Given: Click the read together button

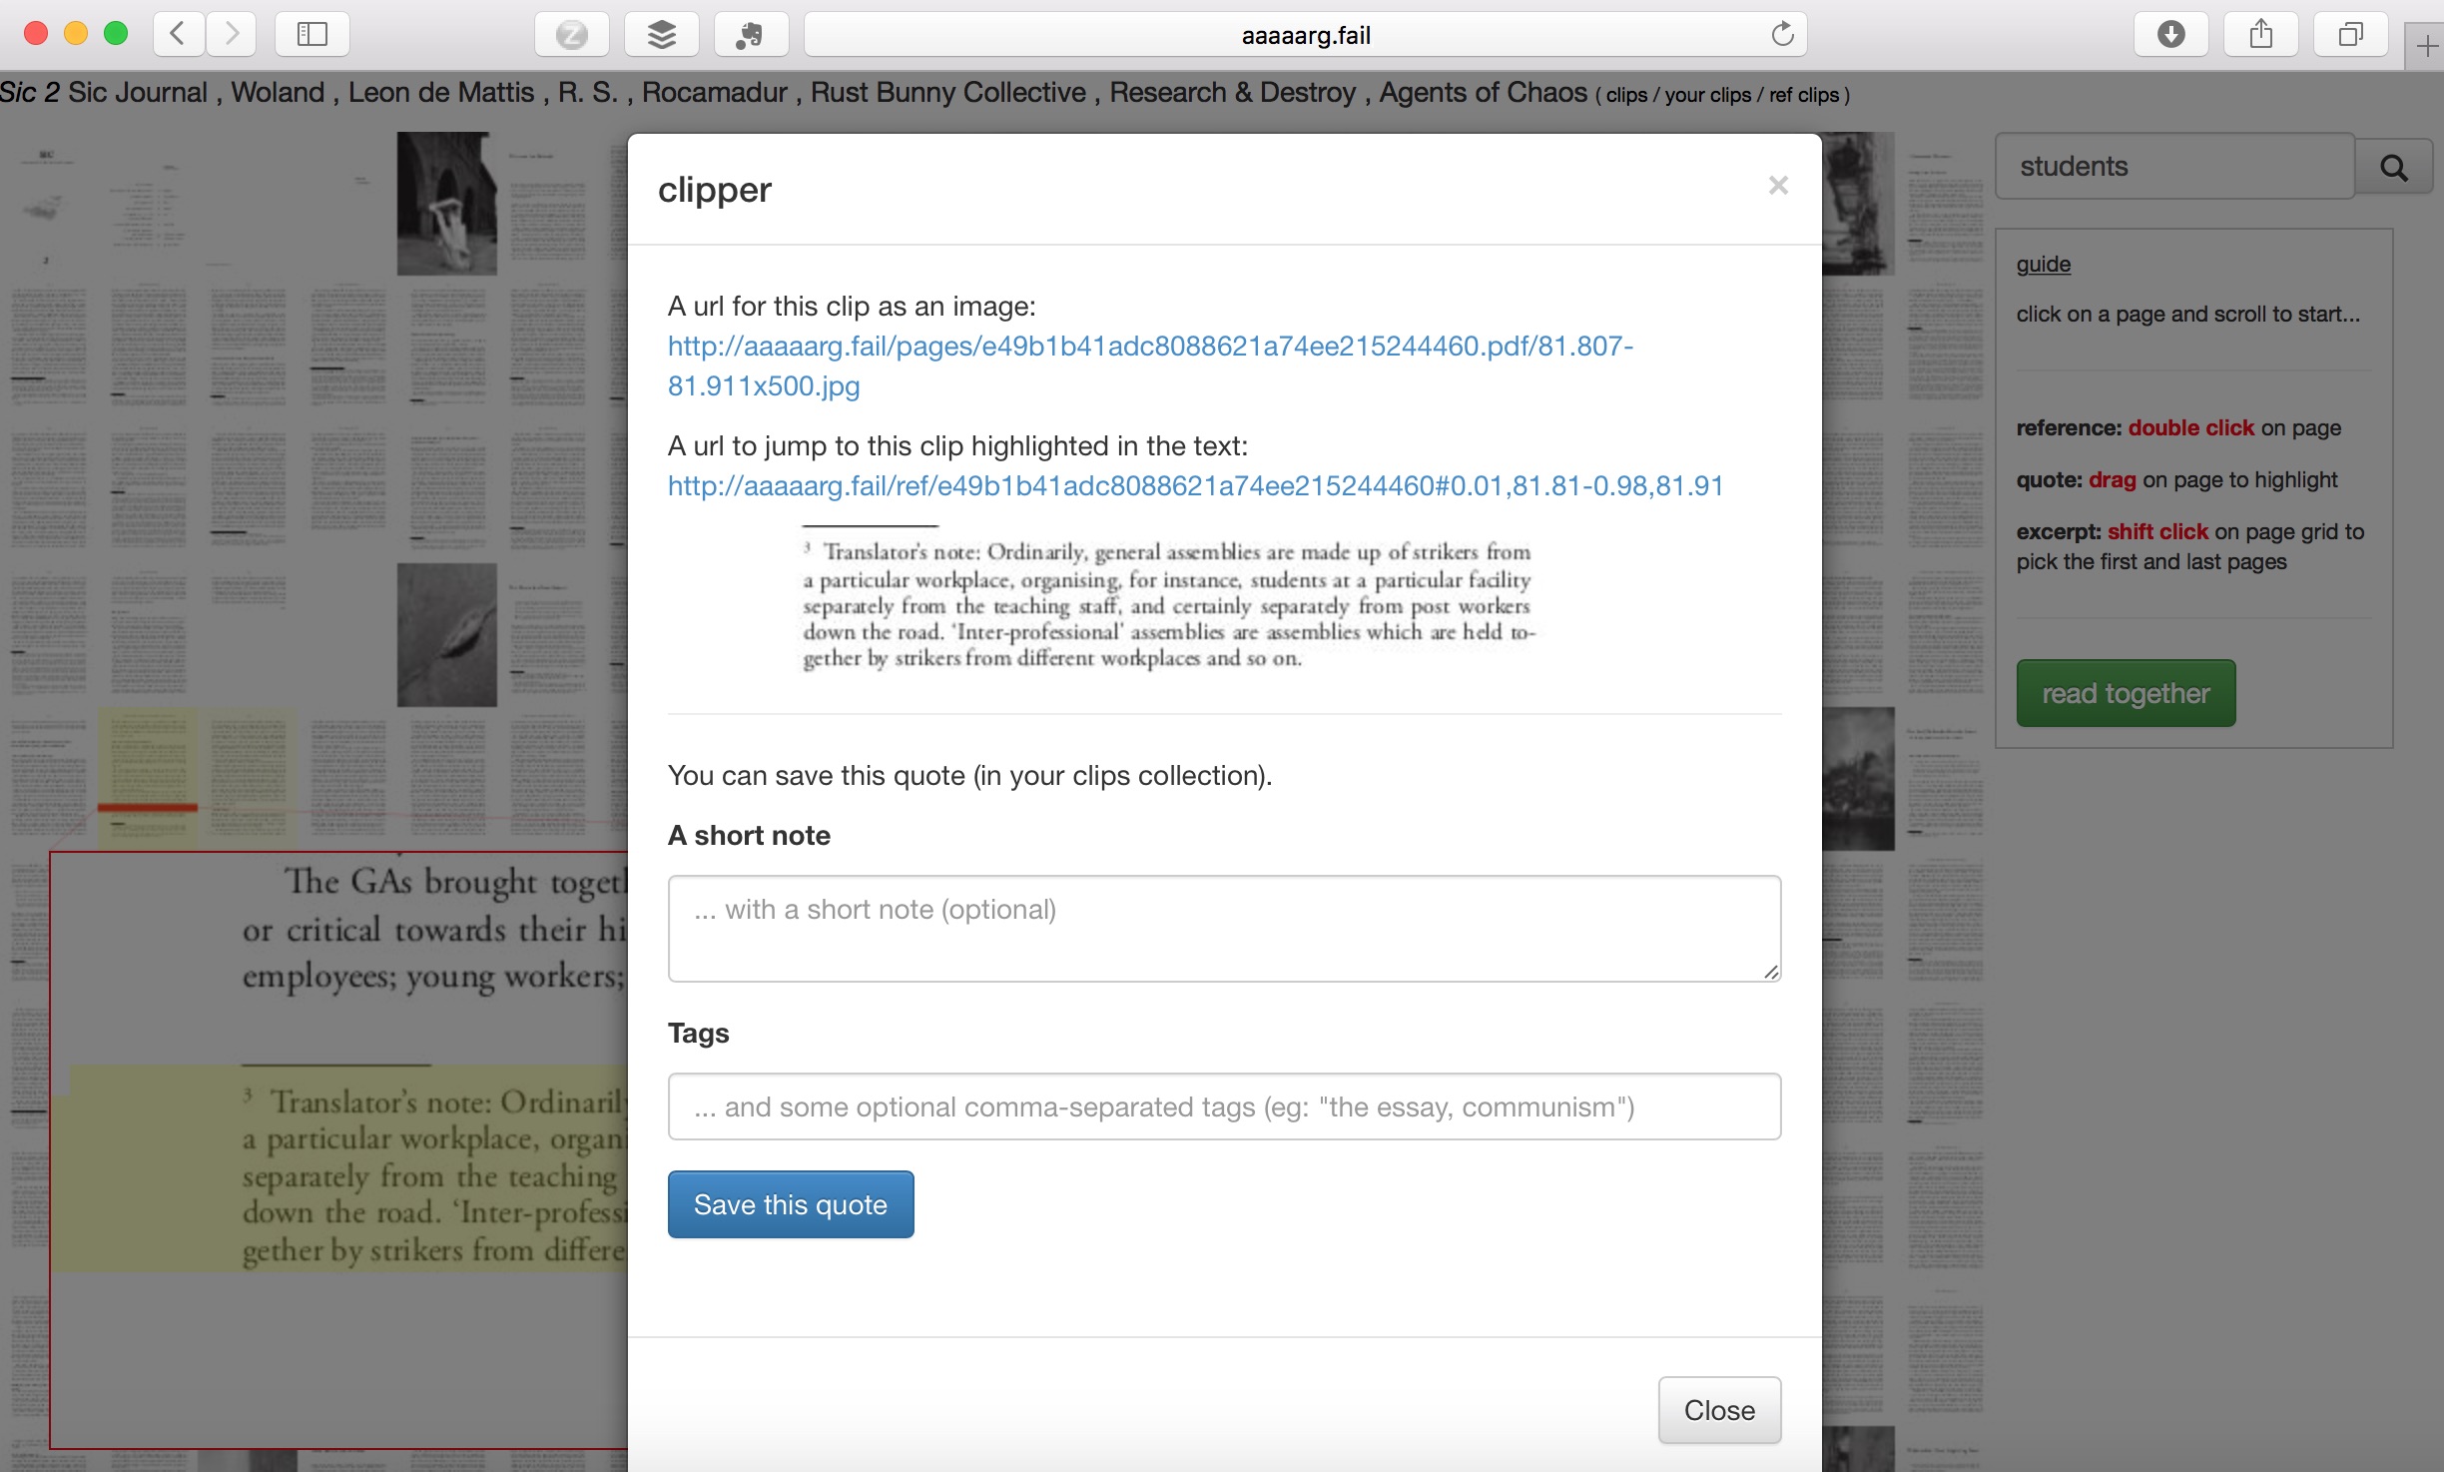Looking at the screenshot, I should pyautogui.click(x=2125, y=692).
